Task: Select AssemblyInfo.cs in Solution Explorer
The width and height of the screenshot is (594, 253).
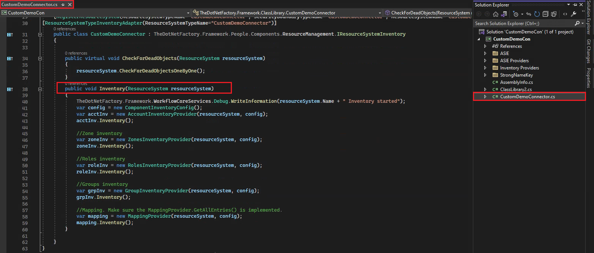Action: 517,82
